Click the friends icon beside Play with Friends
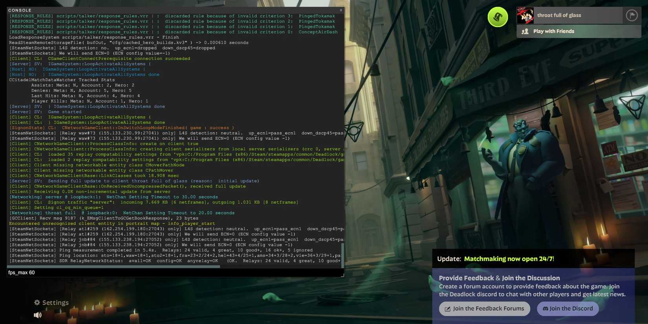The height and width of the screenshot is (324, 648). click(x=525, y=31)
